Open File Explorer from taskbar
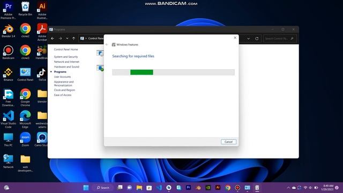Image resolution: width=343 pixels, height=193 pixels. [x=139, y=188]
